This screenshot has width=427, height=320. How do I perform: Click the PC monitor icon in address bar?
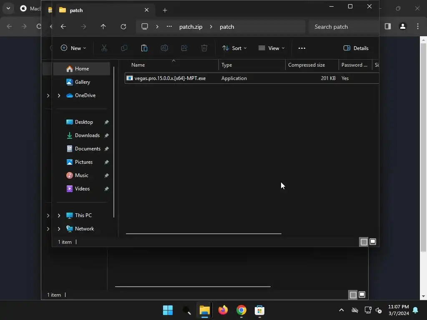(x=145, y=27)
